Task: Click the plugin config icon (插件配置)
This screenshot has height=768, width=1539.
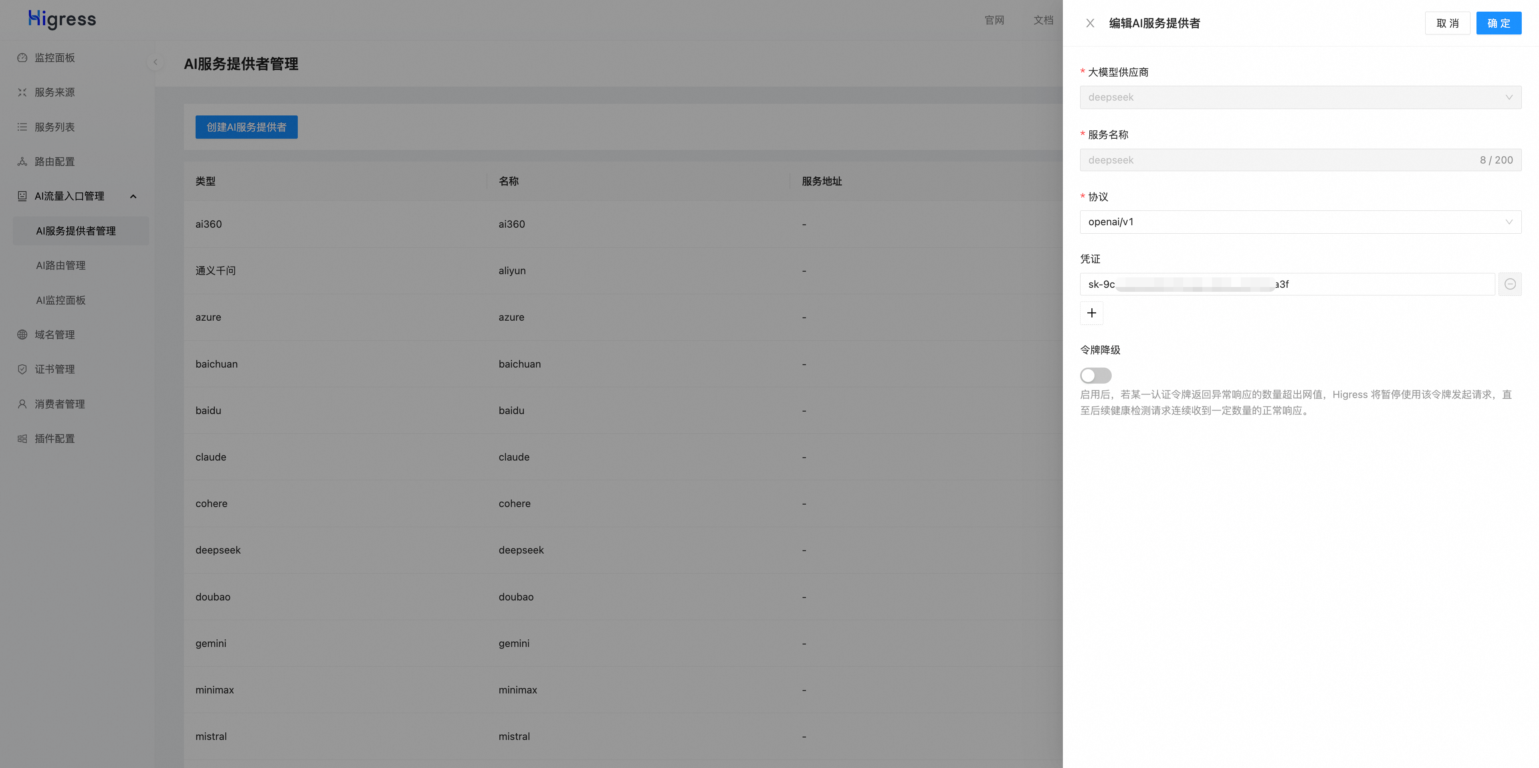Action: [x=22, y=439]
